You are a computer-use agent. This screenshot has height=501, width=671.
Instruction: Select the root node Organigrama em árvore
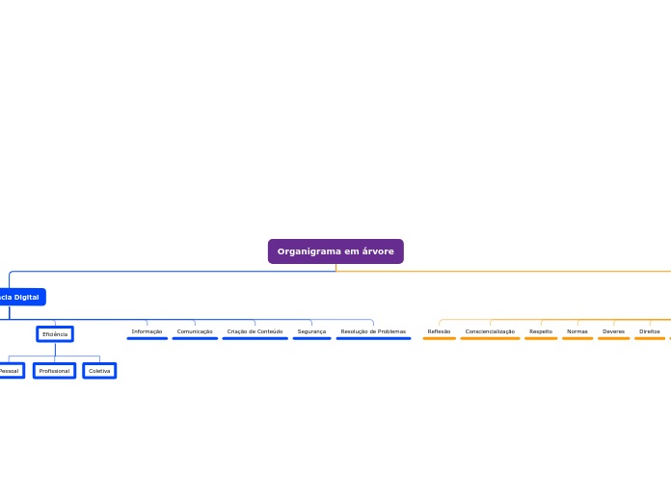pyautogui.click(x=335, y=251)
